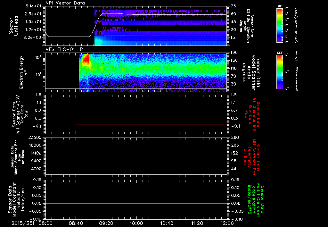Click the 10:00 time axis label
This screenshot has height=227, width=328.
click(136, 223)
